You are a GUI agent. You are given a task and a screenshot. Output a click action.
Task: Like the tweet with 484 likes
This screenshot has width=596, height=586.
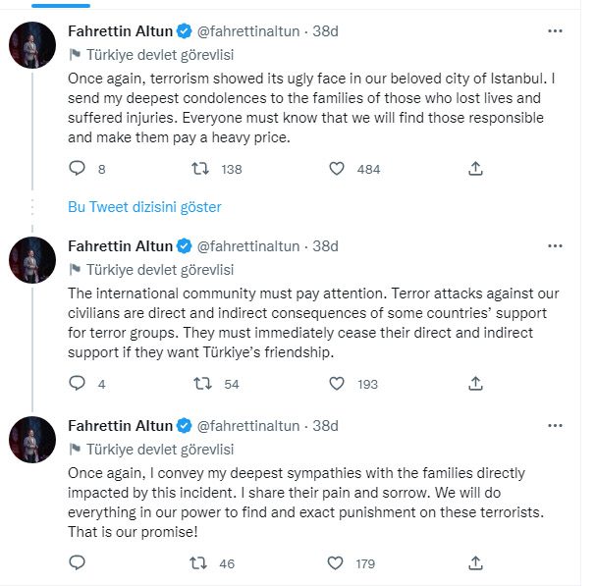point(337,169)
